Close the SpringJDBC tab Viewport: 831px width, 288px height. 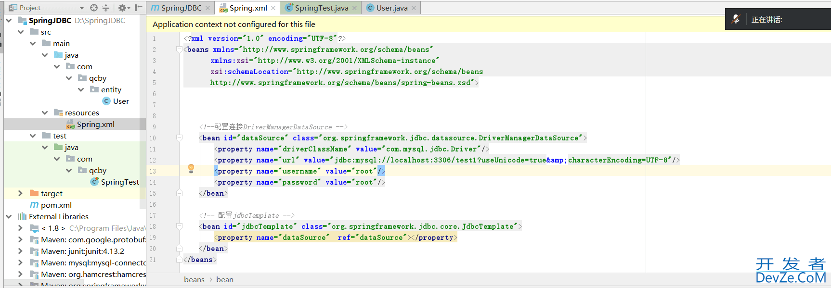pos(208,8)
